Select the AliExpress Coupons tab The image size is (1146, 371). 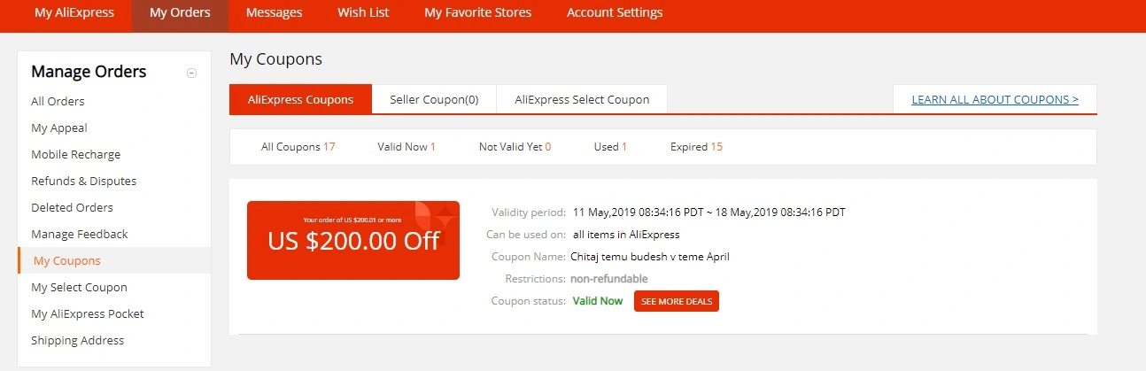(x=300, y=100)
